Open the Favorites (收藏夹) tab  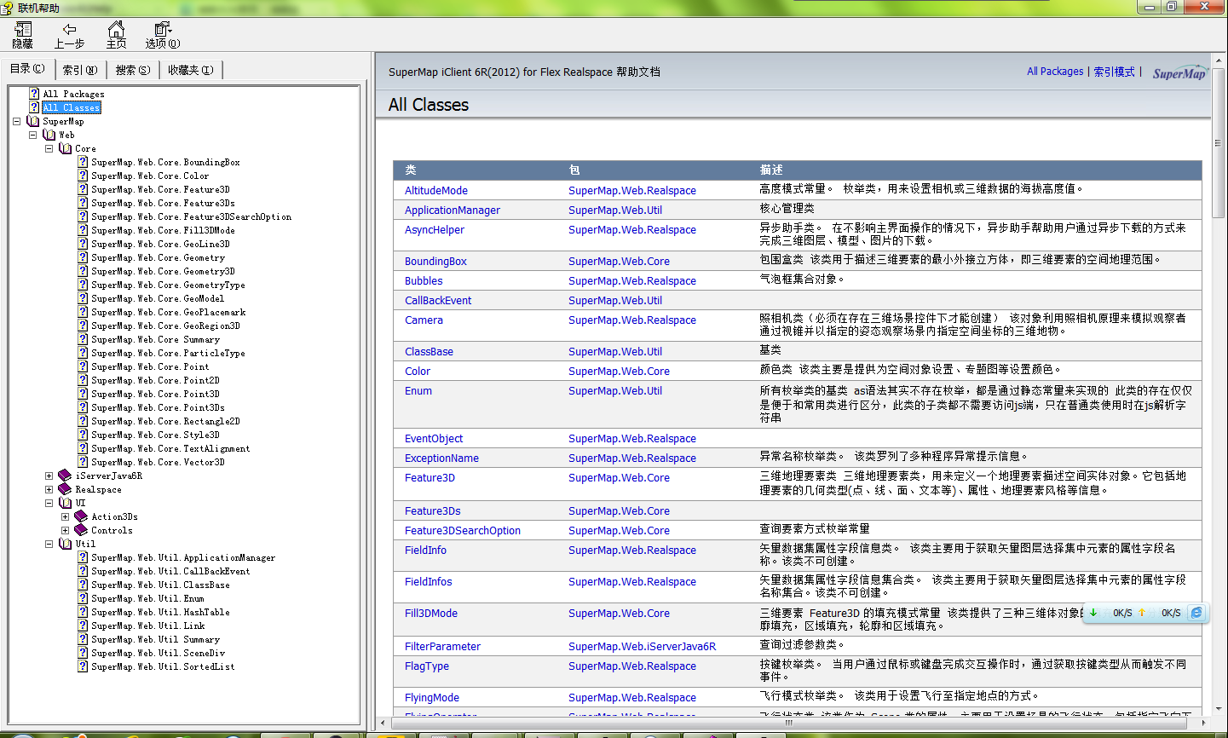[190, 70]
